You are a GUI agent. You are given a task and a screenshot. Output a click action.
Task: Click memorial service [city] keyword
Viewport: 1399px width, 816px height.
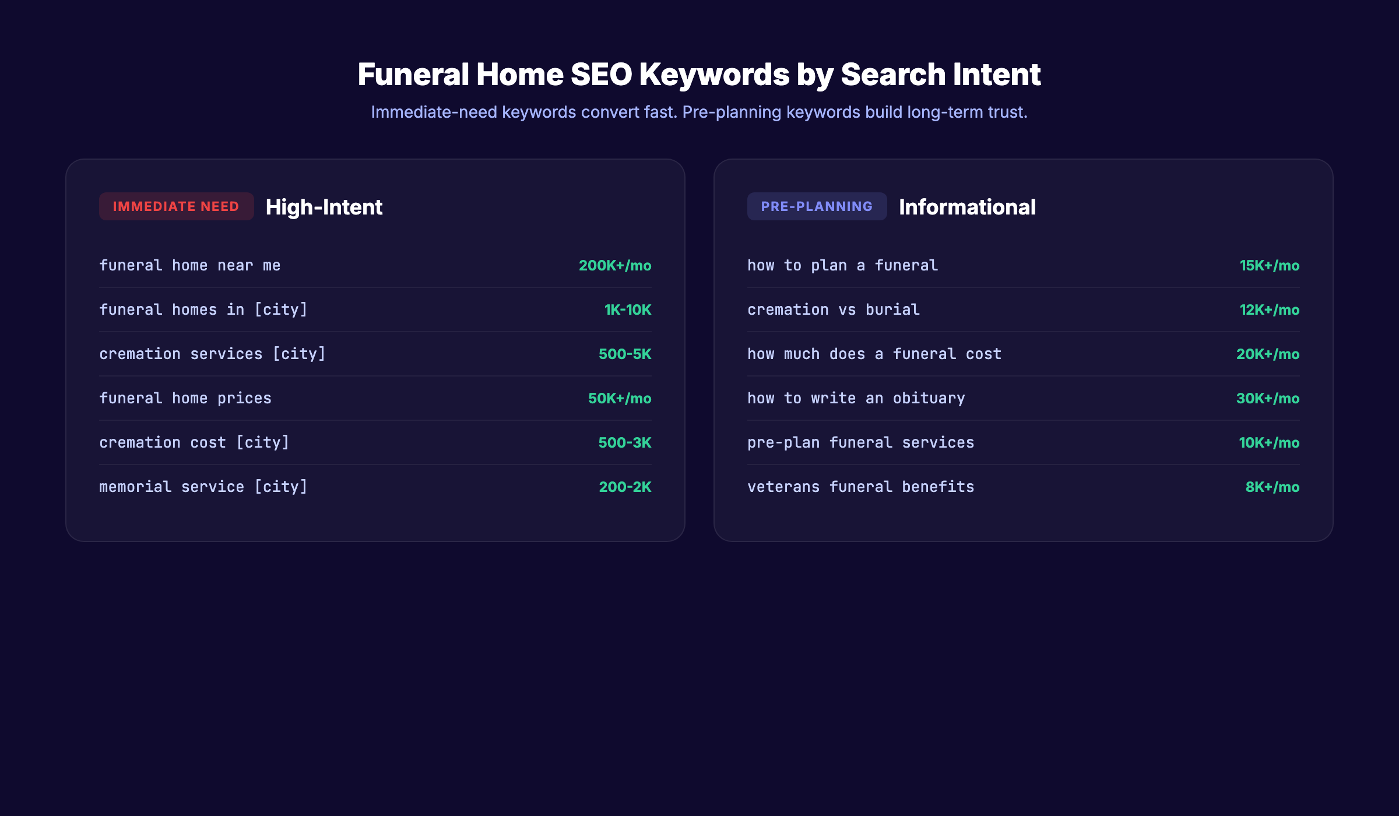tap(203, 487)
